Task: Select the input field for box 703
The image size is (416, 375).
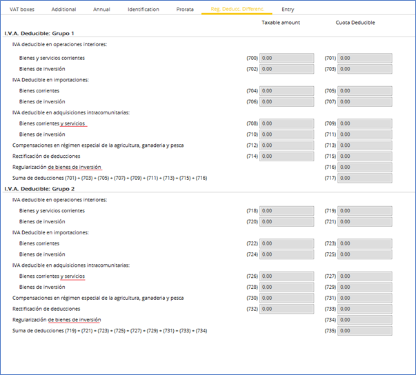Action: pyautogui.click(x=365, y=69)
